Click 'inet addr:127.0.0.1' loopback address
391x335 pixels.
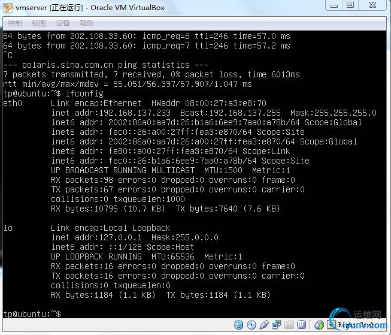(x=96, y=237)
